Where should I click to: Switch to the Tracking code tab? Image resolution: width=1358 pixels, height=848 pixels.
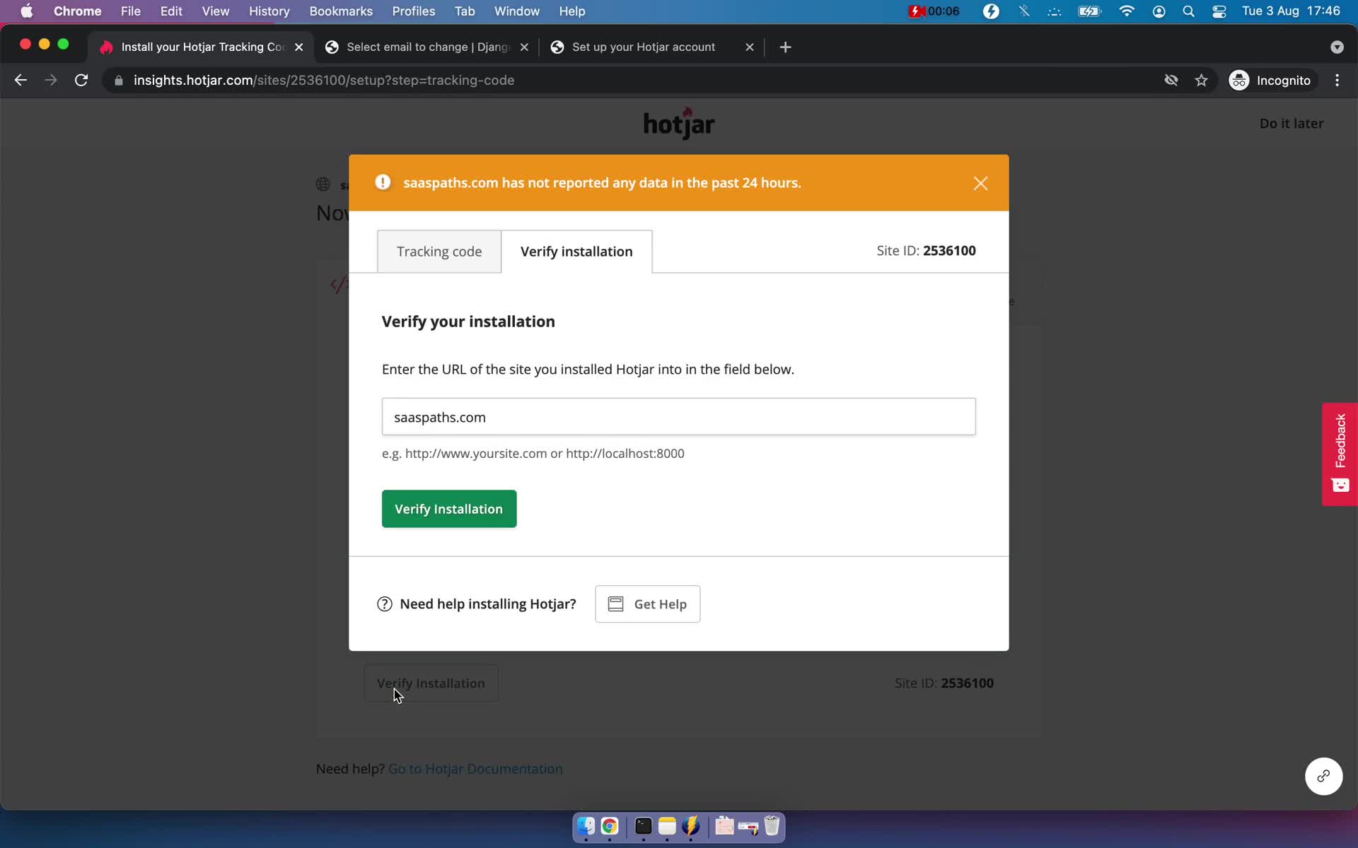coord(439,251)
